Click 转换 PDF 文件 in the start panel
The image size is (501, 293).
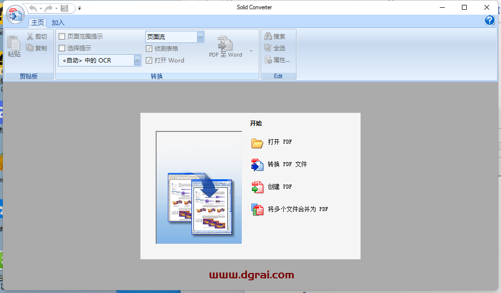coord(279,165)
